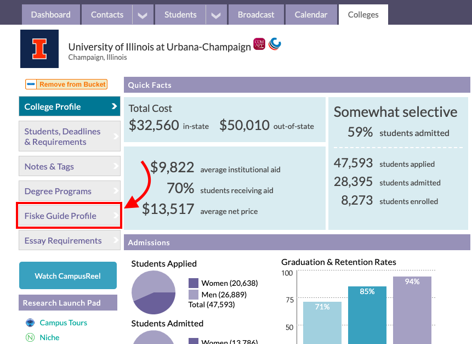472x344 pixels.
Task: Click the Campus Tours globe icon
Action: coord(30,323)
